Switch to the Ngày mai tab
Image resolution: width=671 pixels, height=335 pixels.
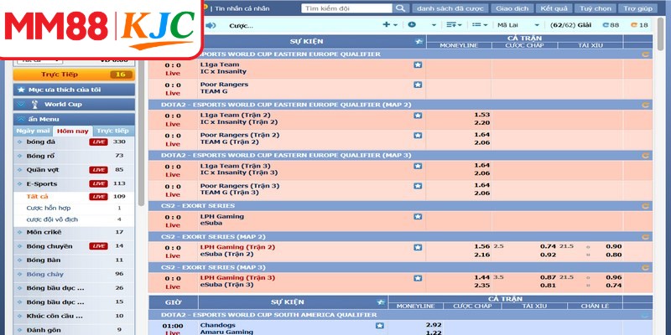(x=33, y=131)
